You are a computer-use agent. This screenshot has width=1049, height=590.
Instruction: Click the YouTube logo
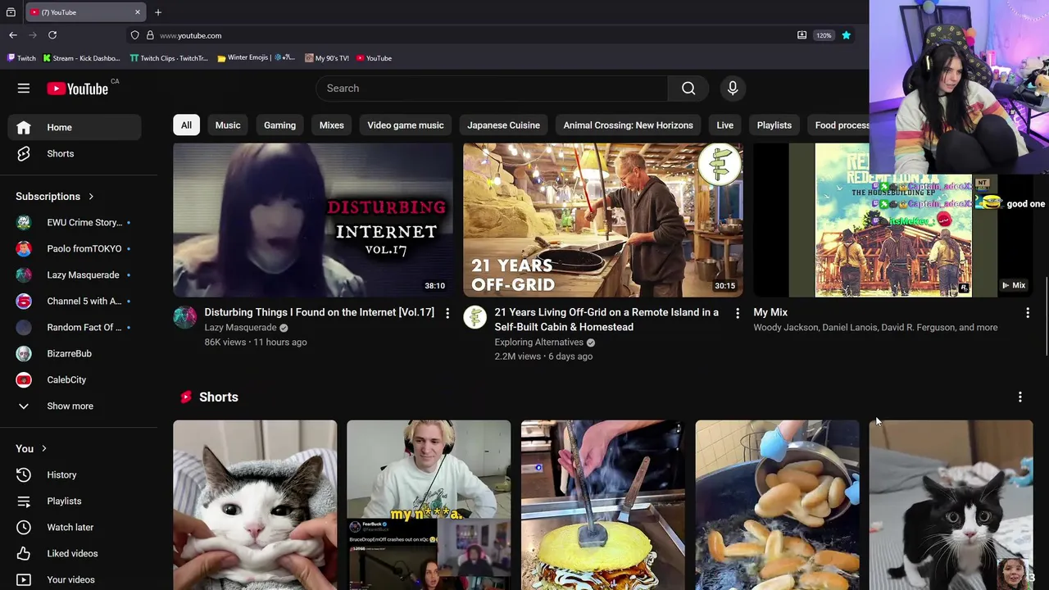pyautogui.click(x=78, y=88)
